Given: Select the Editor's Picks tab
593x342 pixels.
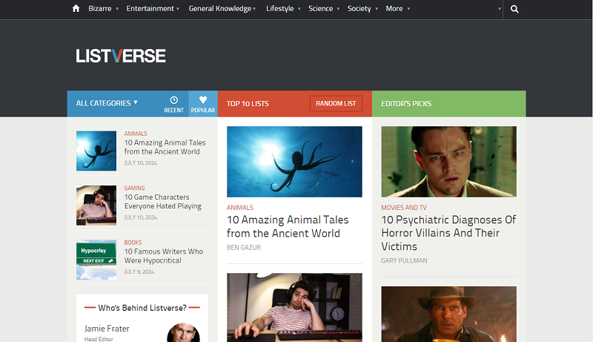Looking at the screenshot, I should point(406,104).
